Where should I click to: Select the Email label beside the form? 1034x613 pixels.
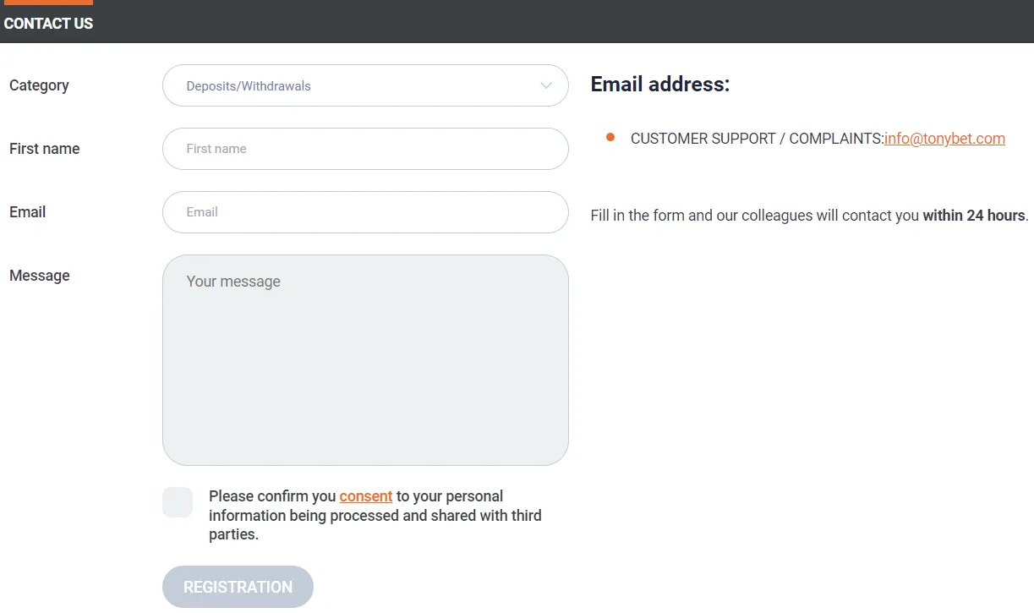[27, 212]
